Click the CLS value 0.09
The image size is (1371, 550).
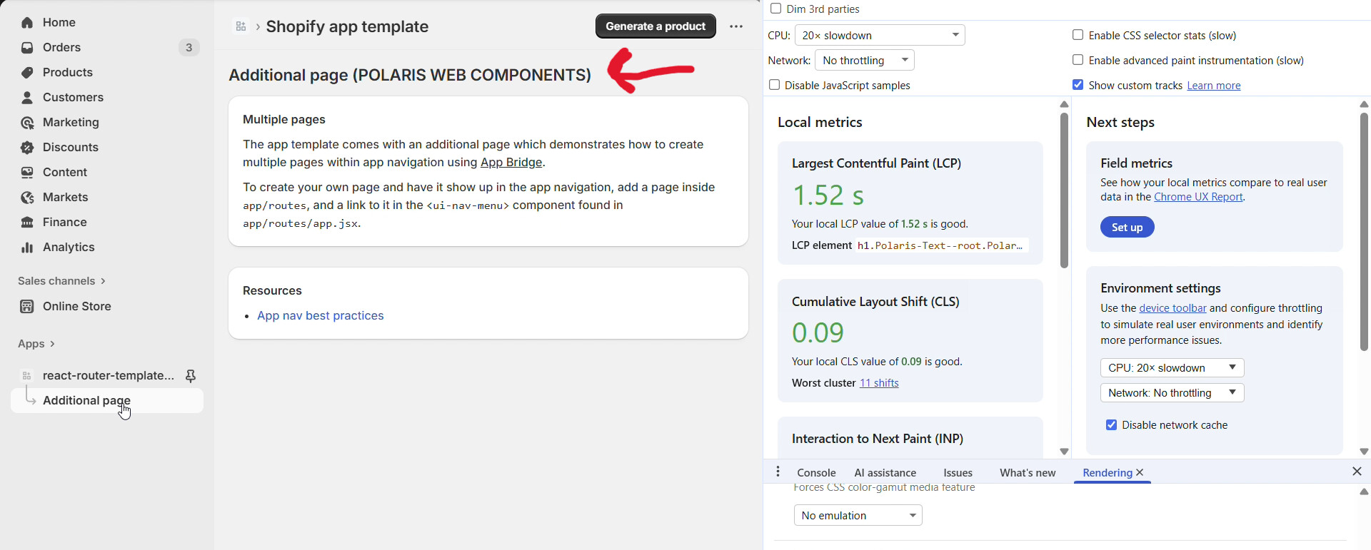(818, 332)
